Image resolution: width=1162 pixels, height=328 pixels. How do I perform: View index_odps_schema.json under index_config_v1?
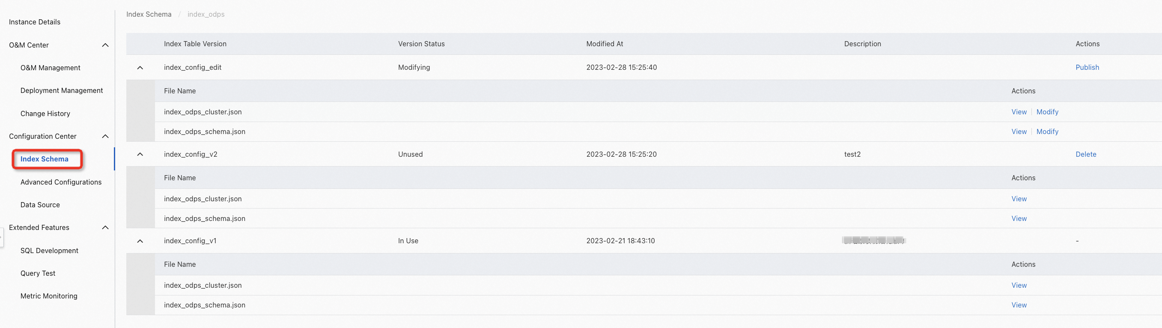[x=1019, y=305]
